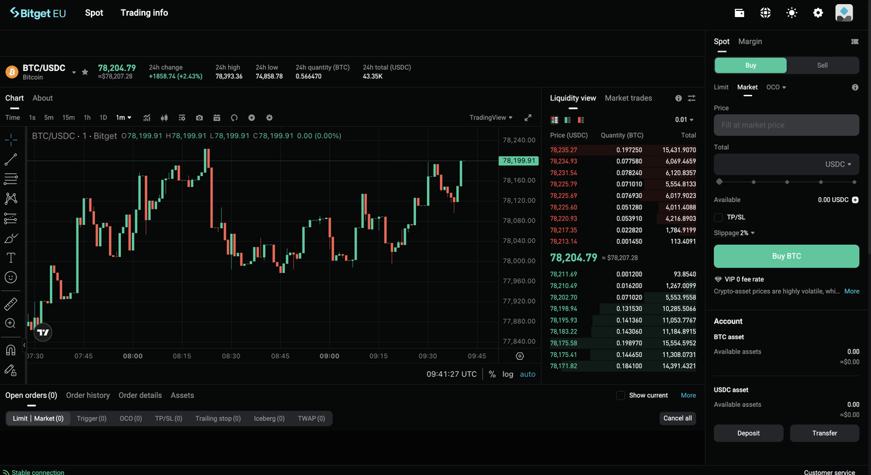The width and height of the screenshot is (871, 475).
Task: Expand chart to fullscreen
Action: tap(528, 117)
